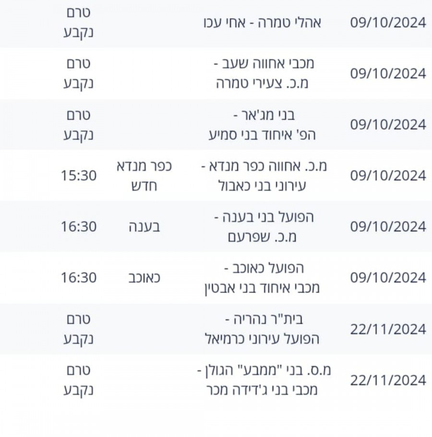Click the בענה stadium venue cell
432x437 pixels.
coord(144,227)
